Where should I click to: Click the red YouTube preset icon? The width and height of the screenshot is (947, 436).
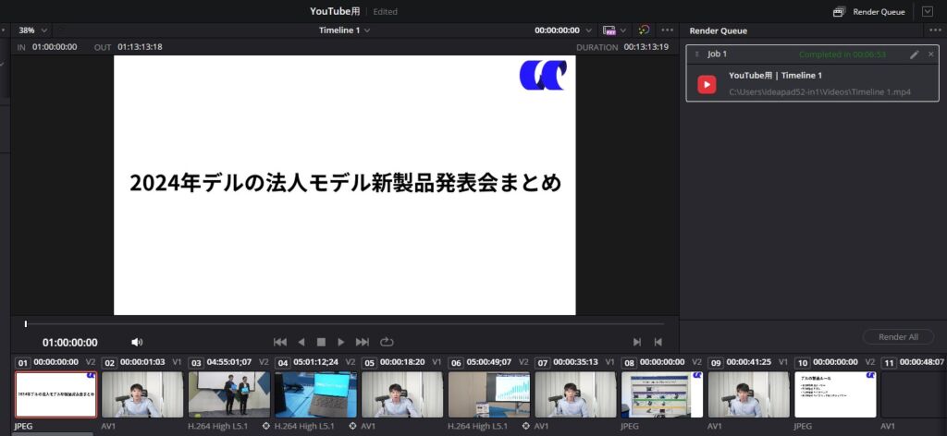click(x=707, y=84)
